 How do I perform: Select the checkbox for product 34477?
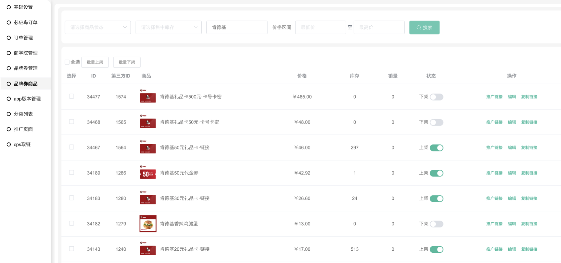tap(71, 96)
